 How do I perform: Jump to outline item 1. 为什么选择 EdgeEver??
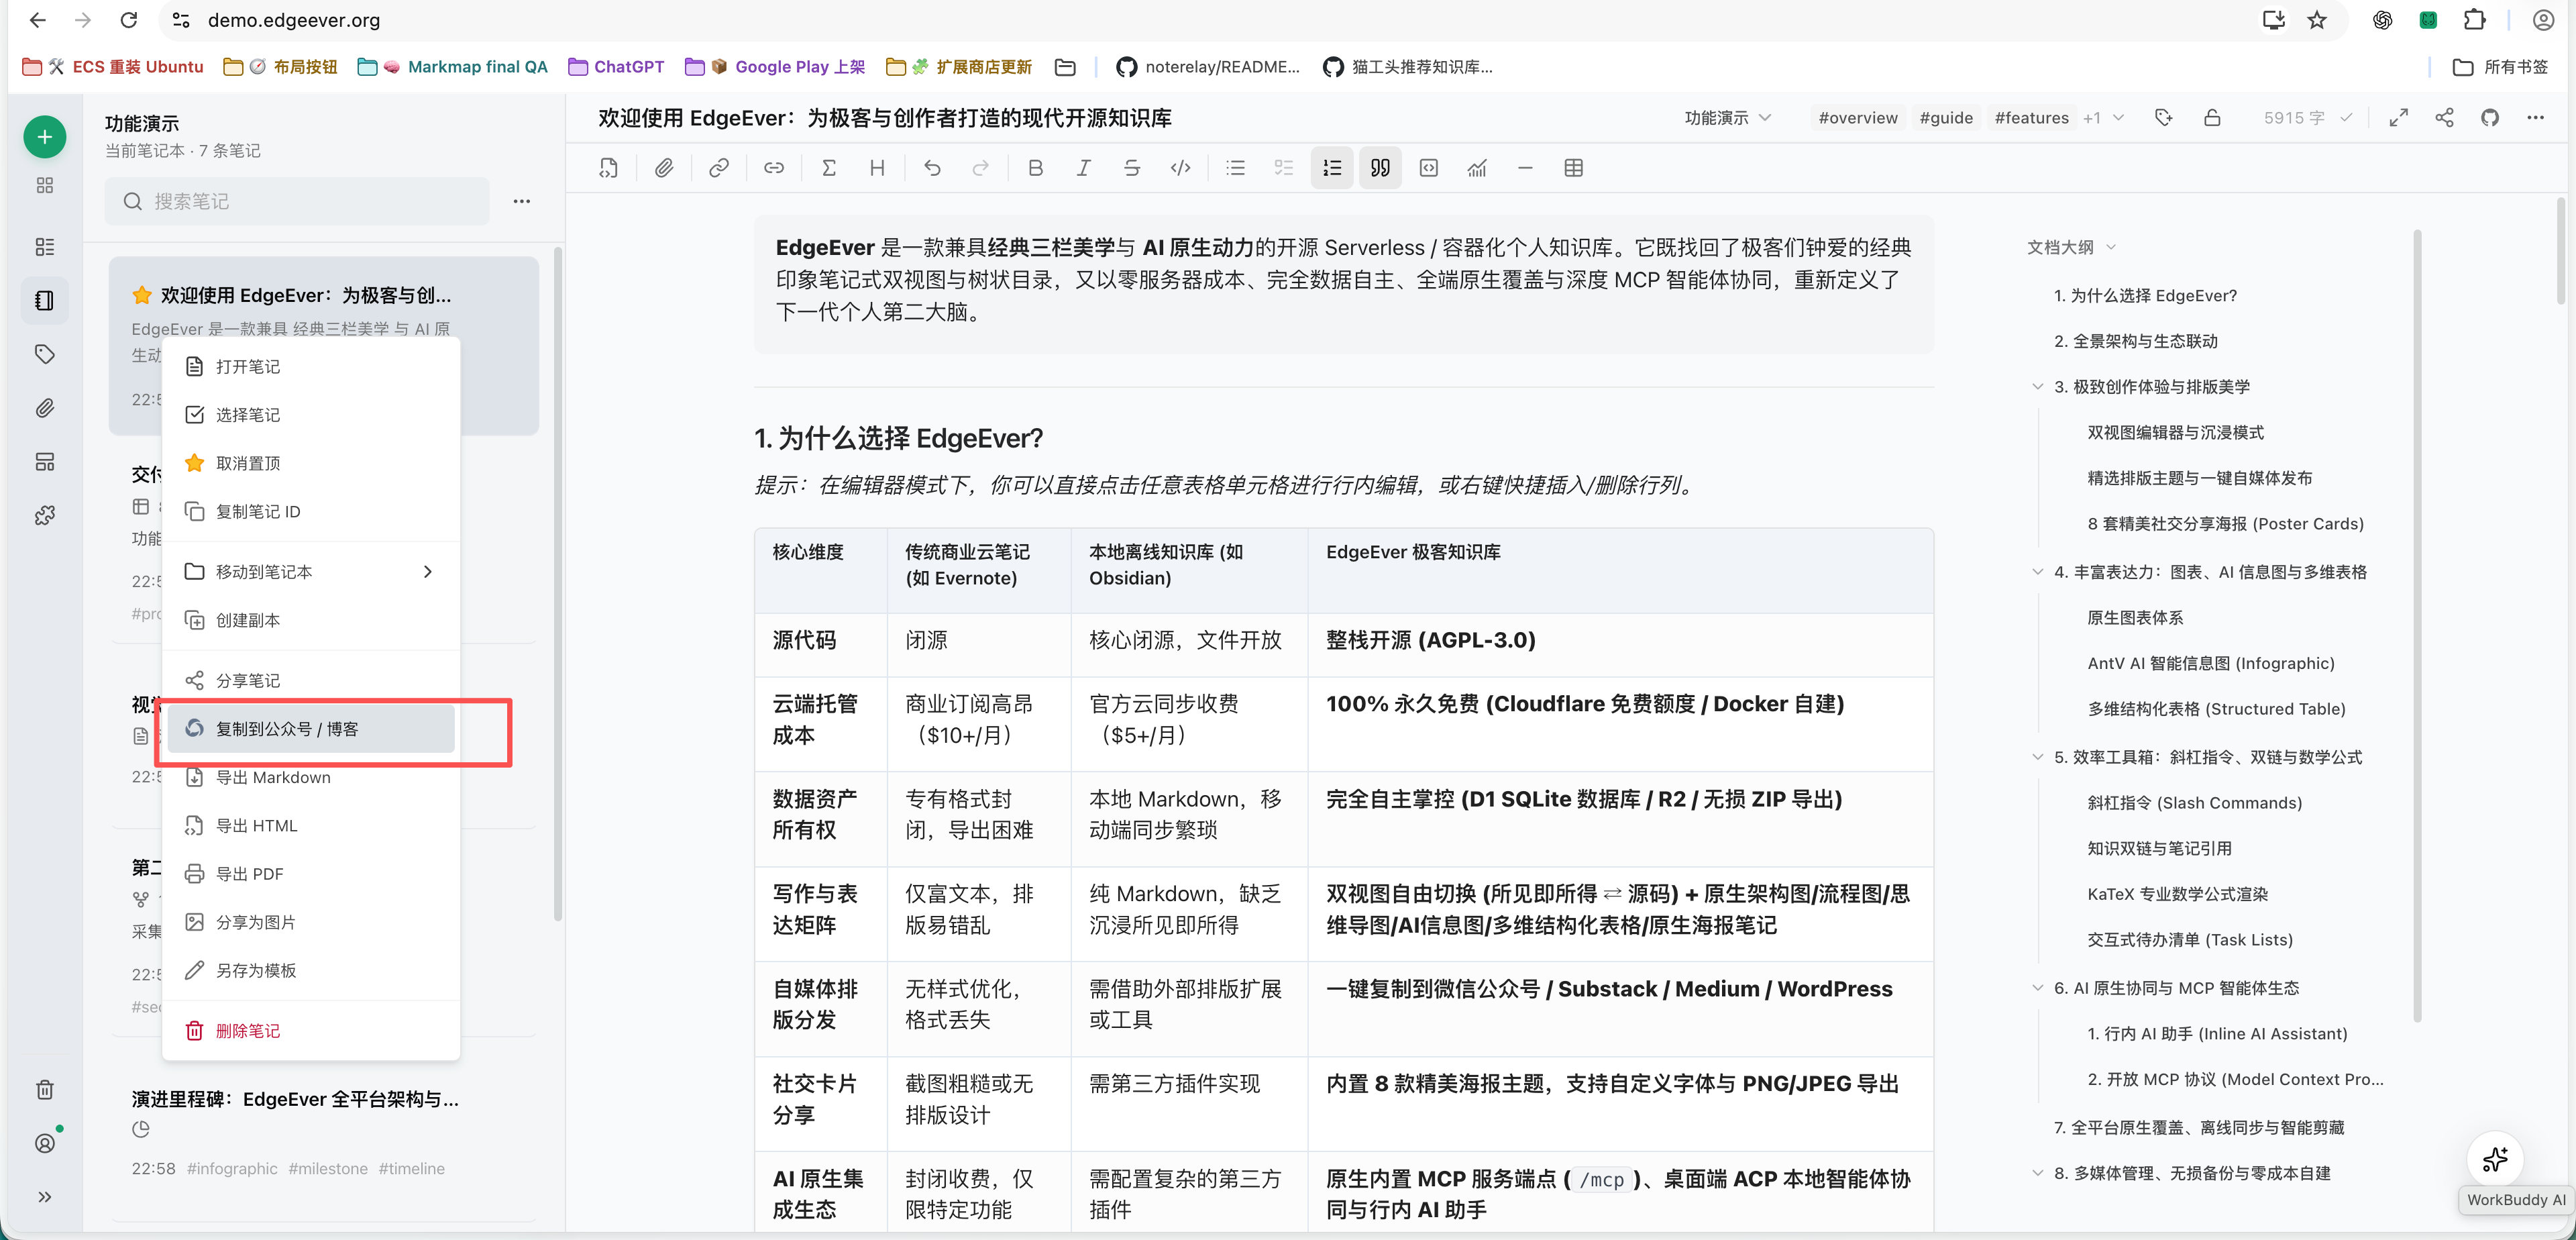2145,296
